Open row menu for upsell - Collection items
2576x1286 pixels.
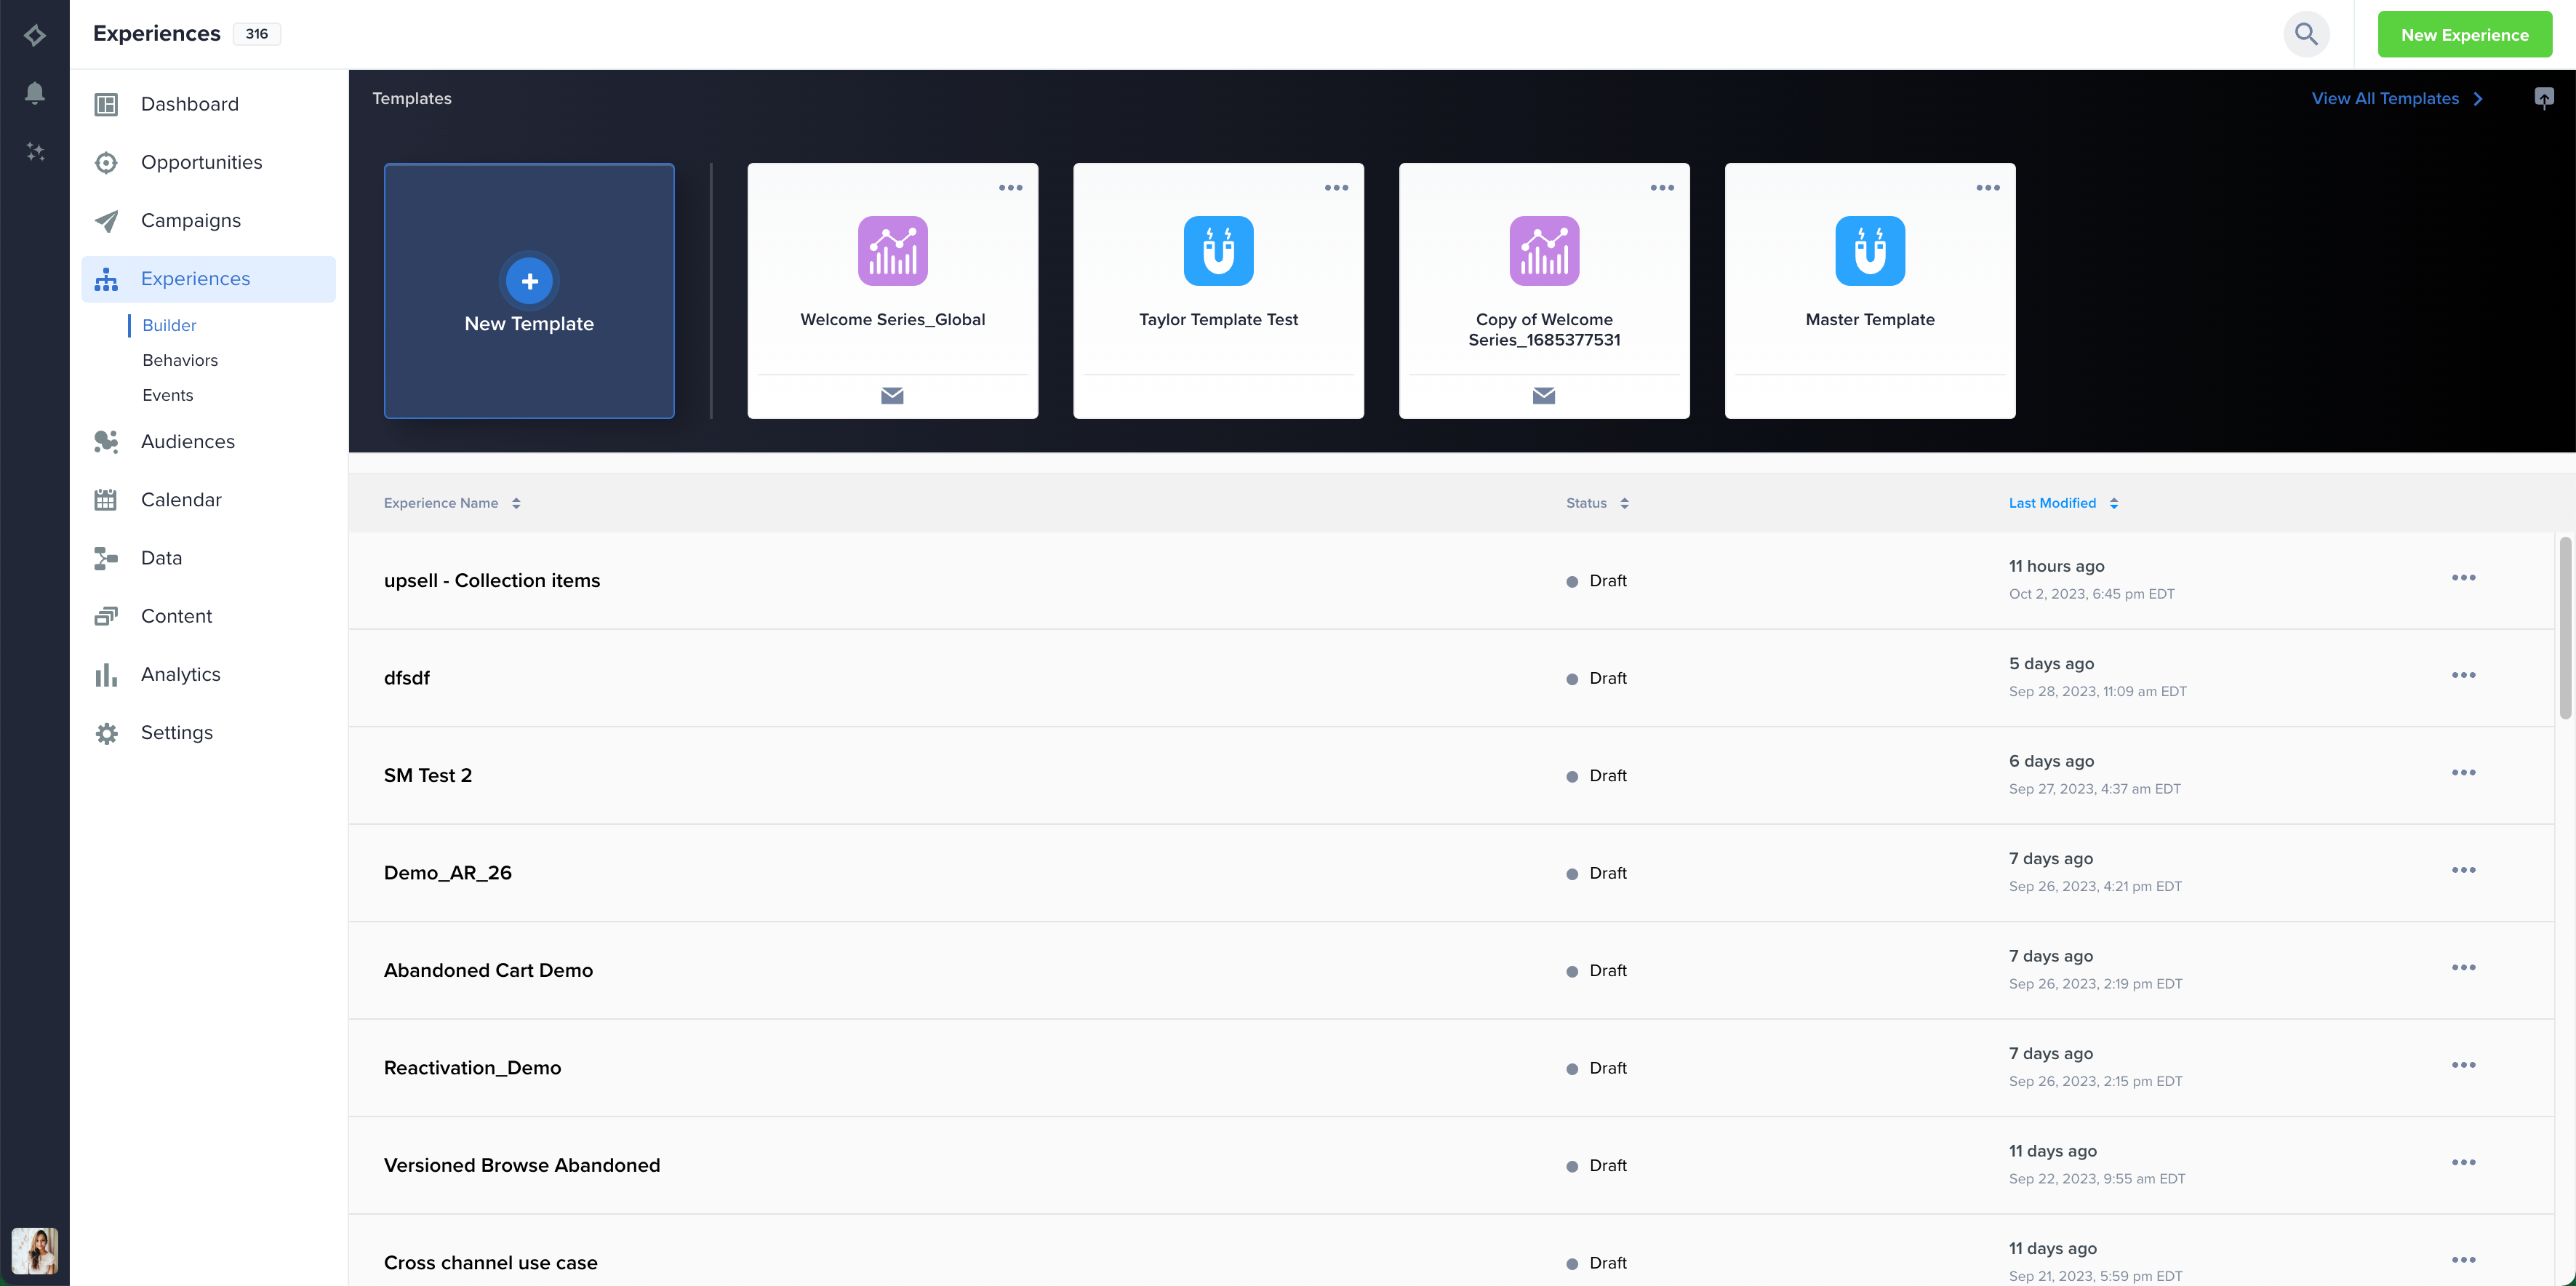(2463, 578)
